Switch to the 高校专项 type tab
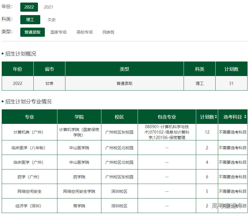Viewport: 251px width, 217px height. tap(84, 32)
